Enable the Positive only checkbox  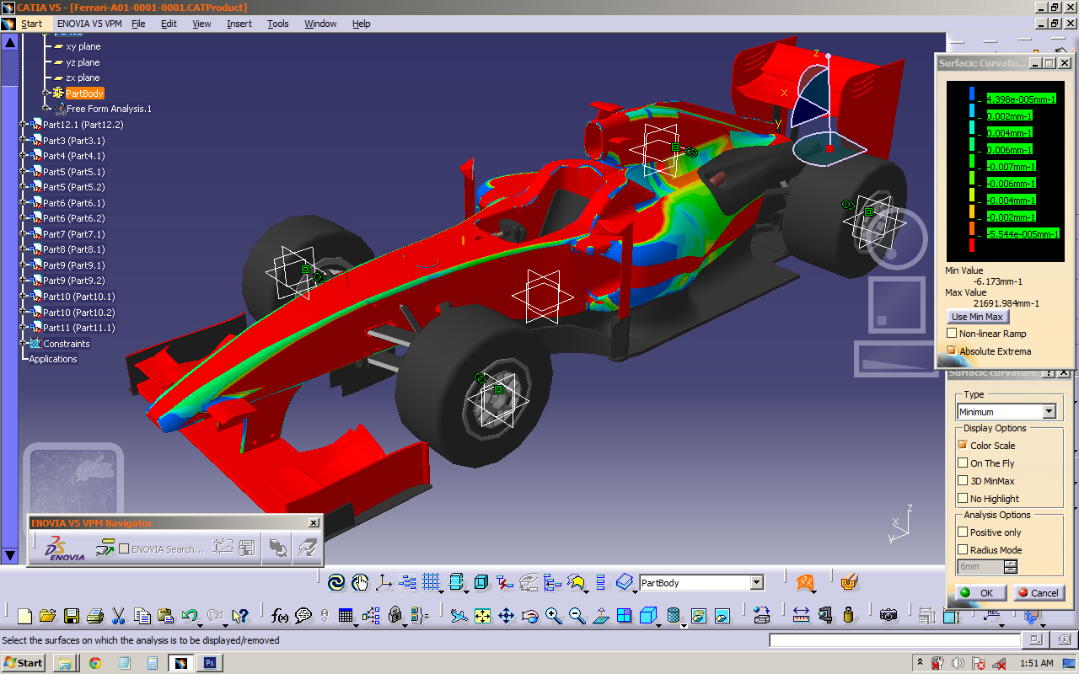(963, 532)
